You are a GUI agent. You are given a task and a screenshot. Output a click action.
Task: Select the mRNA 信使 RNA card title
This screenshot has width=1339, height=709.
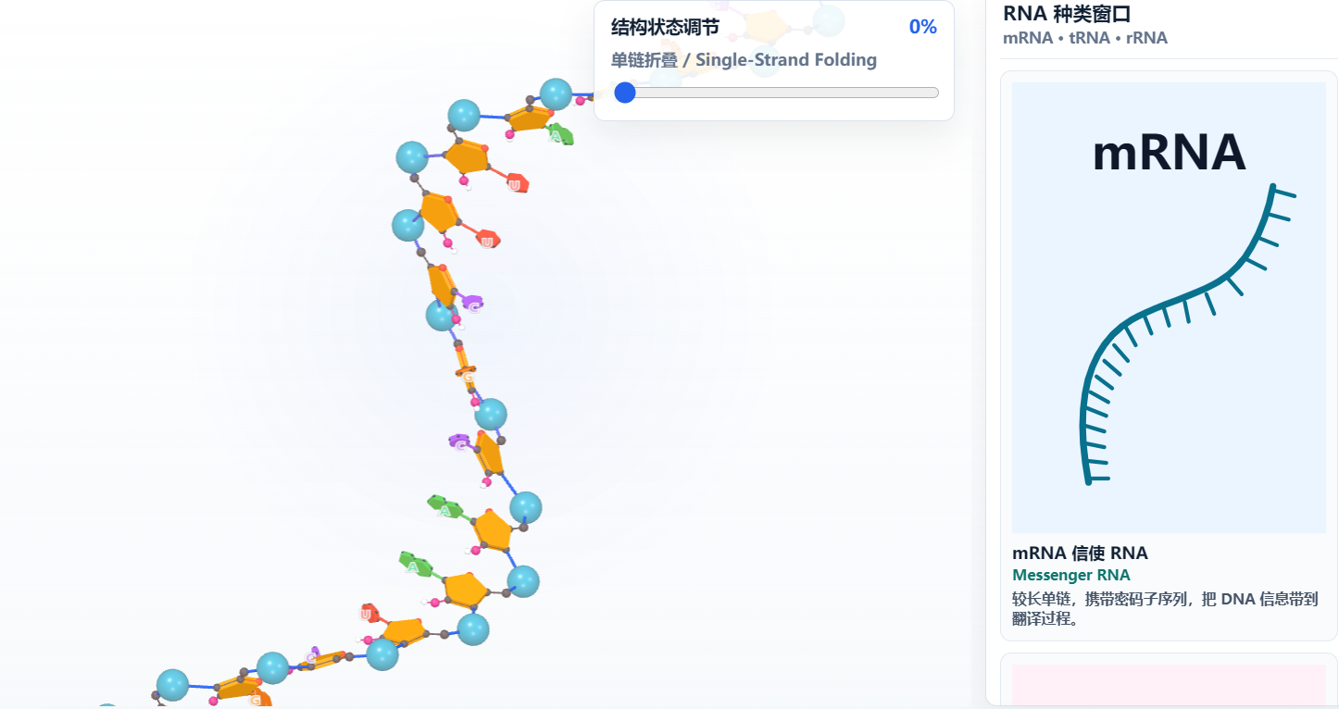pyautogui.click(x=1080, y=554)
